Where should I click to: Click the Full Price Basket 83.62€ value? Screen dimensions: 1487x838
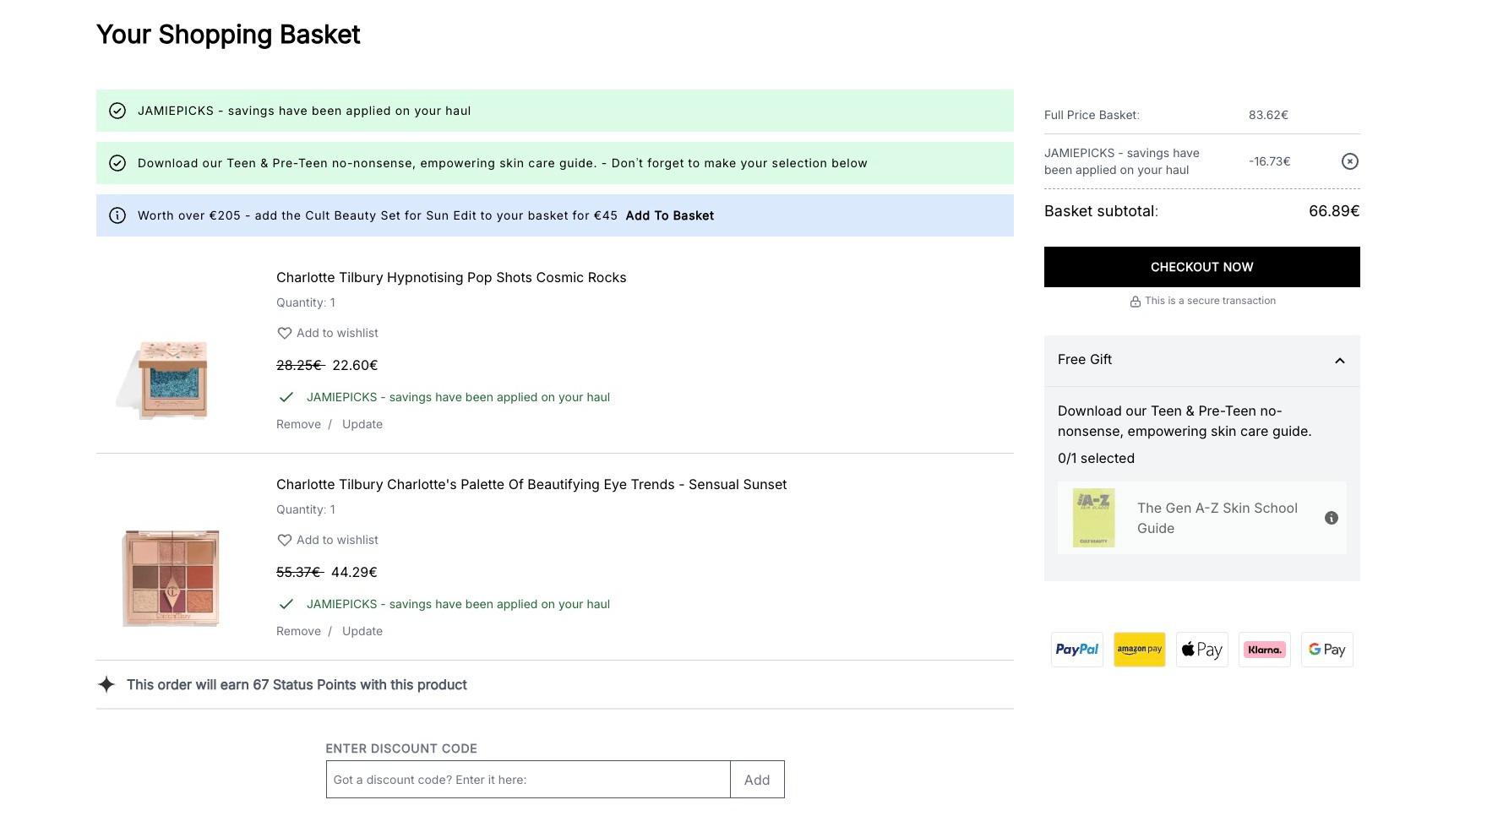(x=1268, y=115)
